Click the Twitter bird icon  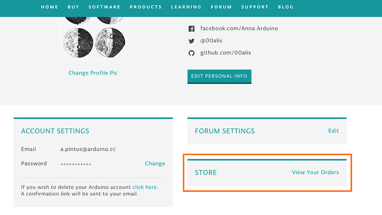point(192,41)
